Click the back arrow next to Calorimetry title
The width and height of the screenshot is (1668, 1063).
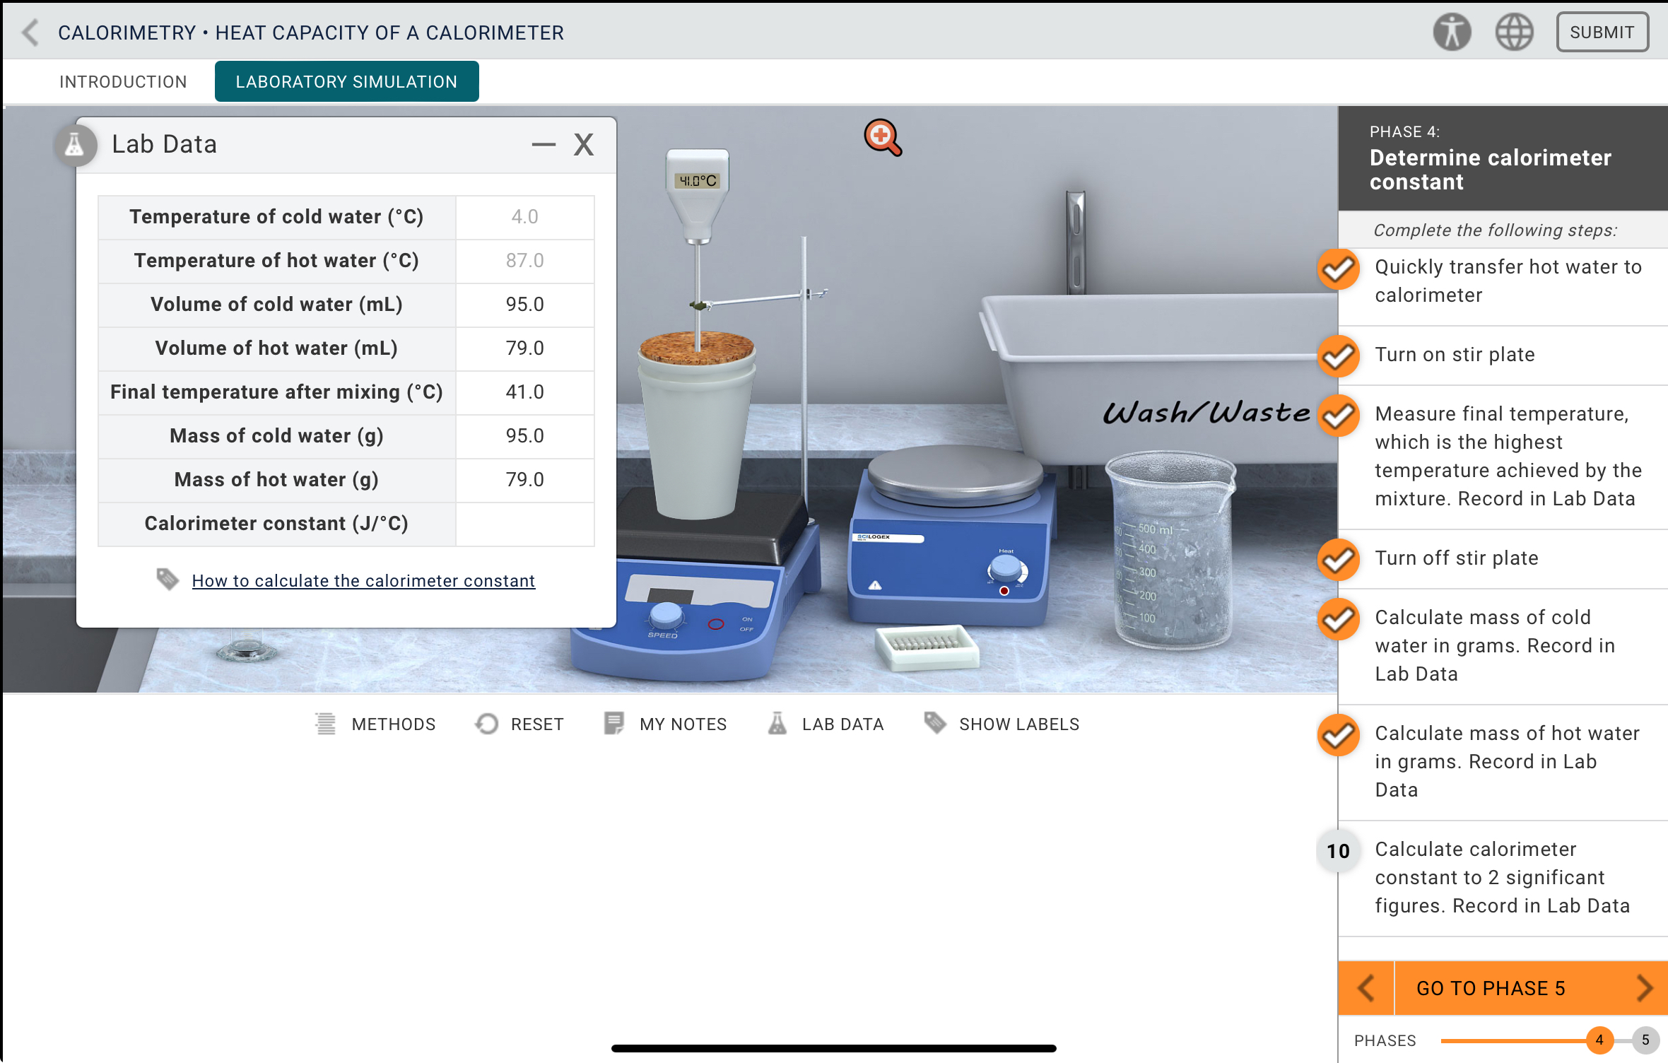30,32
